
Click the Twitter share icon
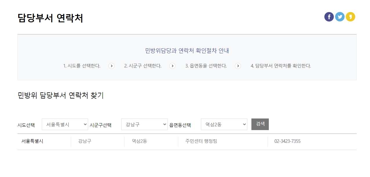click(340, 17)
